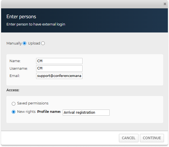Click the "Username:" field label
Screen dimensions: 169x147
18,68
